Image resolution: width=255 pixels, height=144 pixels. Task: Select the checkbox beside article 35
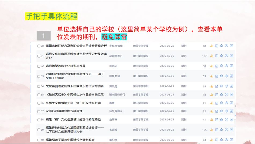pyautogui.click(x=39, y=95)
